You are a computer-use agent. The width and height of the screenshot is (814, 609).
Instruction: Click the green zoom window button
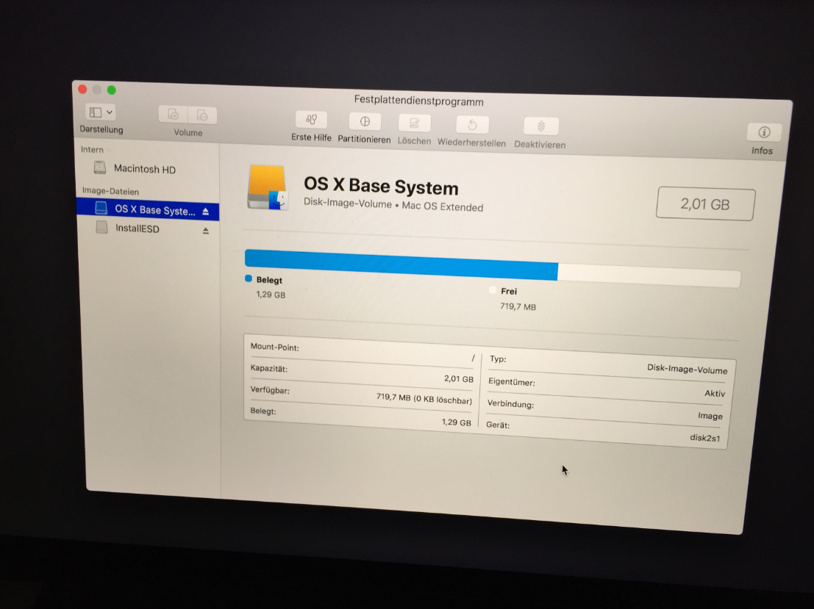pos(112,90)
